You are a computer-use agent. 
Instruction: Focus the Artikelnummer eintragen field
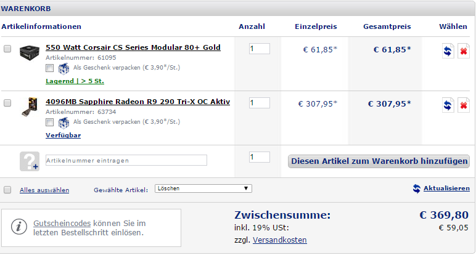126,160
